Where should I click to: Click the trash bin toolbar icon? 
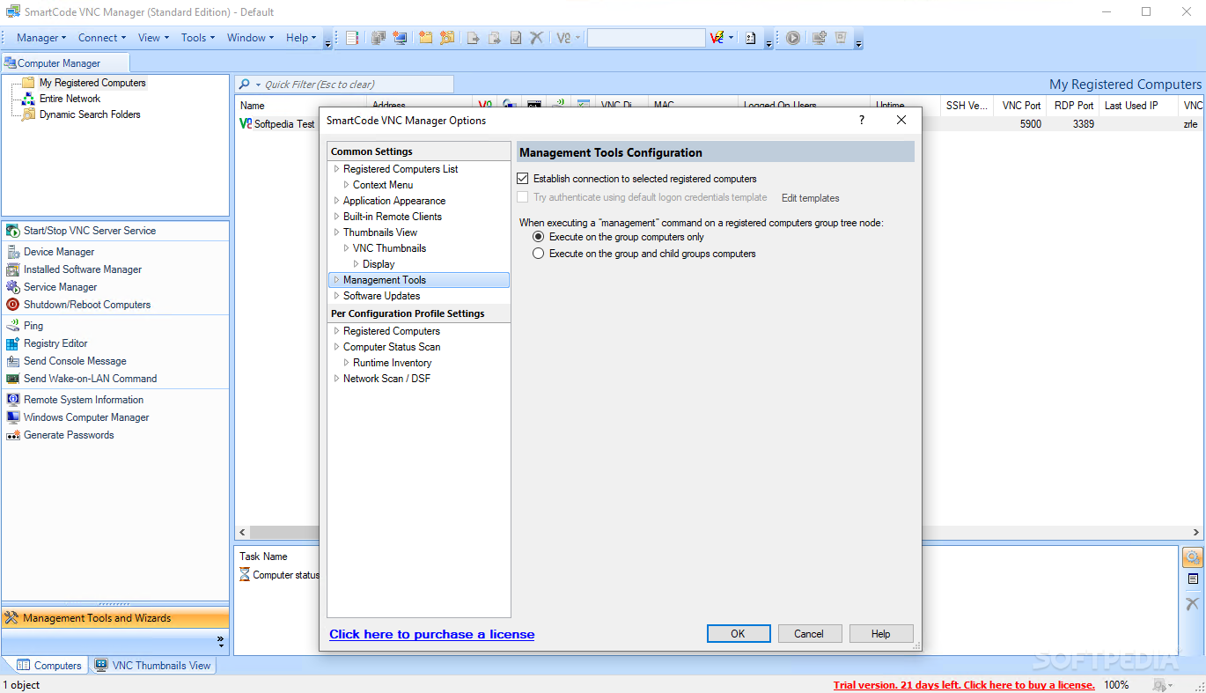[841, 38]
